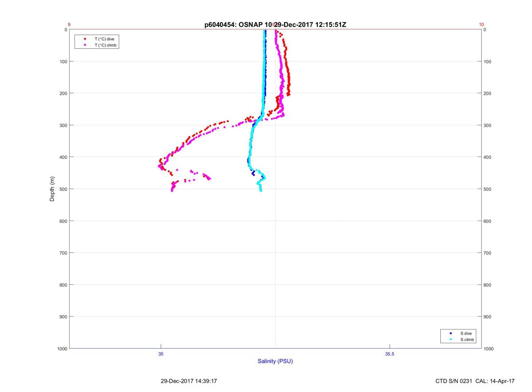This screenshot has height=392, width=532.
Task: Click the red "9" temperature tick label
Action: pos(69,25)
